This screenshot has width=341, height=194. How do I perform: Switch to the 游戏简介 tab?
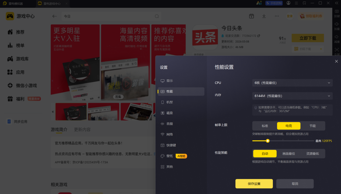tap(59, 129)
